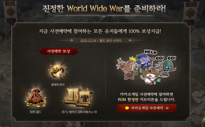Click the arrow on 카카오게임 사전예약 button
Screen dimensions: 205x127
pyautogui.click(x=167, y=108)
